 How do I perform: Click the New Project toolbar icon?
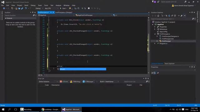tap(12, 8)
